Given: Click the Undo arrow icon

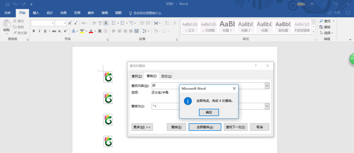Looking at the screenshot, I should point(15,4).
